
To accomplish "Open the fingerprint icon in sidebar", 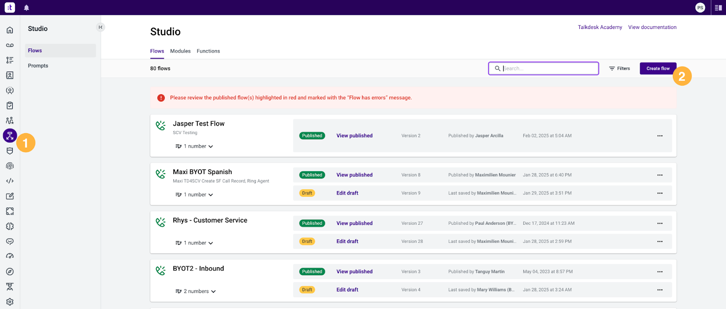I will (10, 166).
